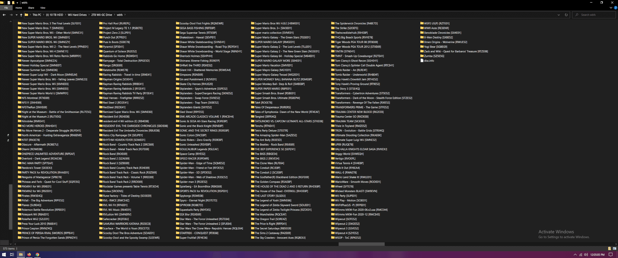Go up one folder level
Screen dimensions: 618x258
point(21,15)
